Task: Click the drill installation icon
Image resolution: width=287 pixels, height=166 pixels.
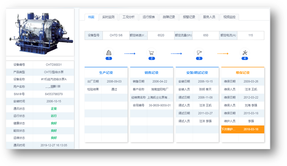Action: tap(199, 53)
